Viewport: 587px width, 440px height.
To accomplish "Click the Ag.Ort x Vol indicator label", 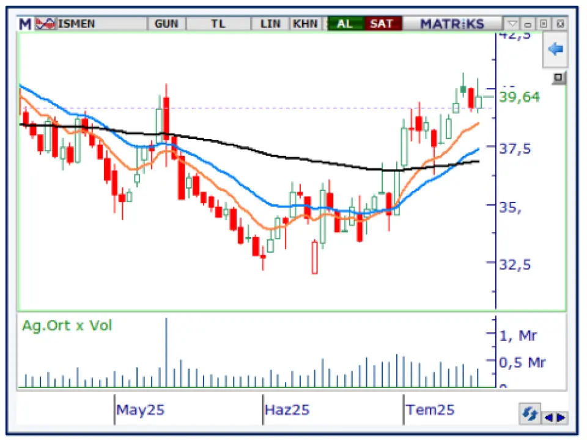I will [67, 326].
